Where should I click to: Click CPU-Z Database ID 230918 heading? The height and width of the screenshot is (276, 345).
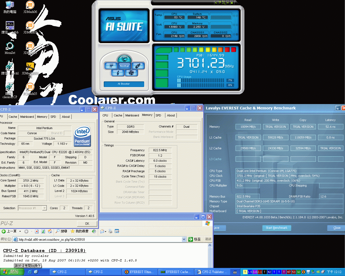point(44,250)
